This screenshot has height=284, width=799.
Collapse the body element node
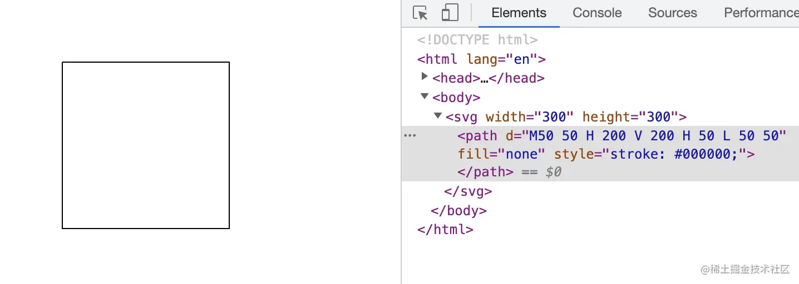coord(425,96)
